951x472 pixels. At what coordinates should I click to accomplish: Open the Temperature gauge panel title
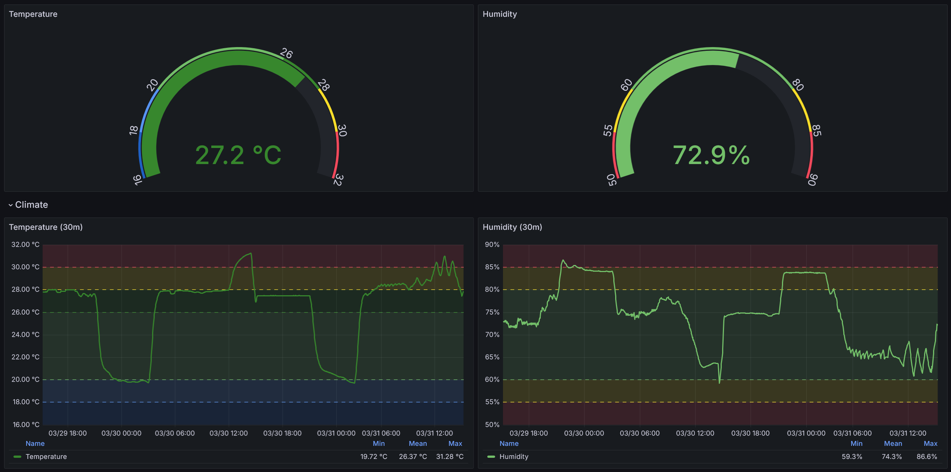[33, 14]
